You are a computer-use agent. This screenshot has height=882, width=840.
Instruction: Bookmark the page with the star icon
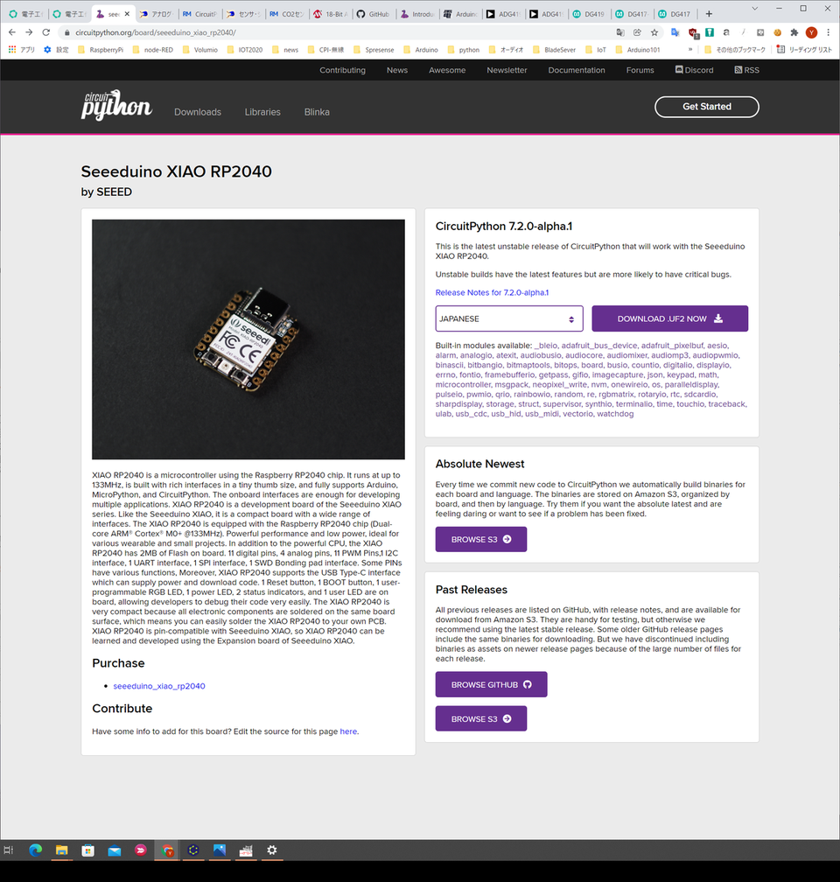pos(654,31)
